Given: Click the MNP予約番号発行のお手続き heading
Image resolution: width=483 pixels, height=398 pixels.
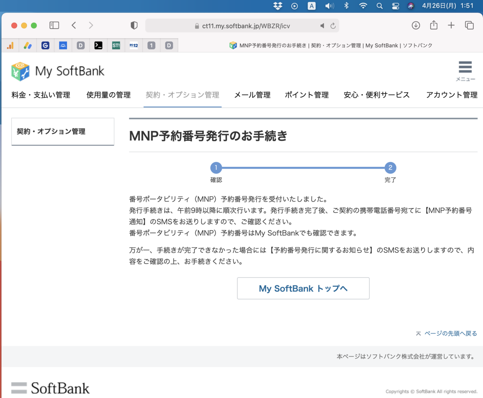Looking at the screenshot, I should 208,136.
